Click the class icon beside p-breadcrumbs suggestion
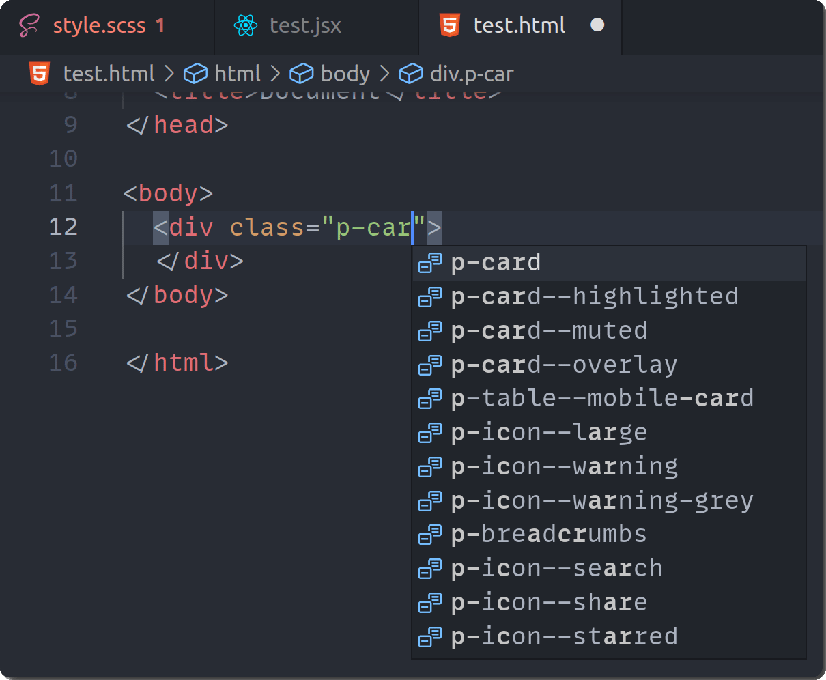826x680 pixels. coord(430,534)
